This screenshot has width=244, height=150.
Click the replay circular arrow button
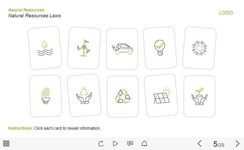(101, 144)
